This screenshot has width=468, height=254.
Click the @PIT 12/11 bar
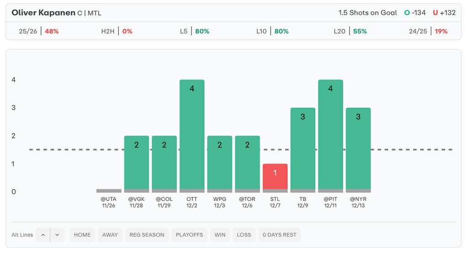[x=330, y=135]
